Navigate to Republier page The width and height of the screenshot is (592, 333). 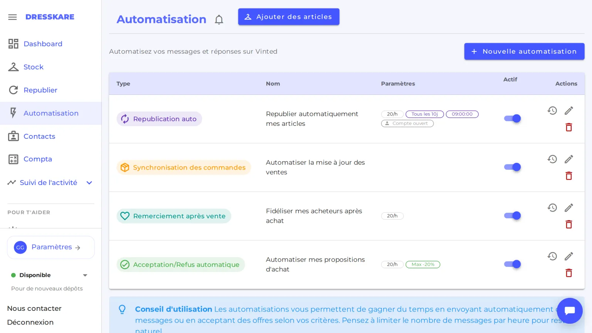pyautogui.click(x=51, y=90)
